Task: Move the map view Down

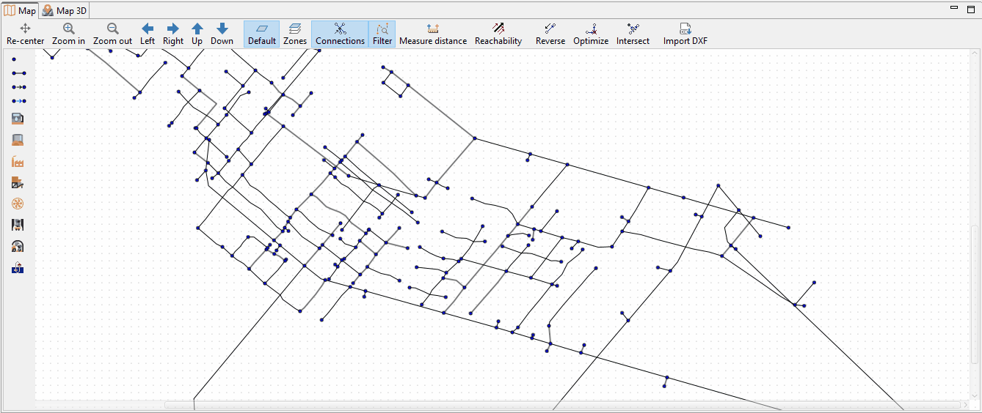Action: click(x=222, y=34)
